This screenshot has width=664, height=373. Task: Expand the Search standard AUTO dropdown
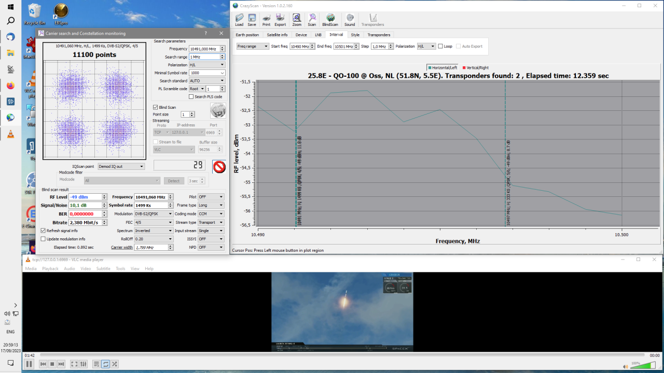click(x=206, y=81)
